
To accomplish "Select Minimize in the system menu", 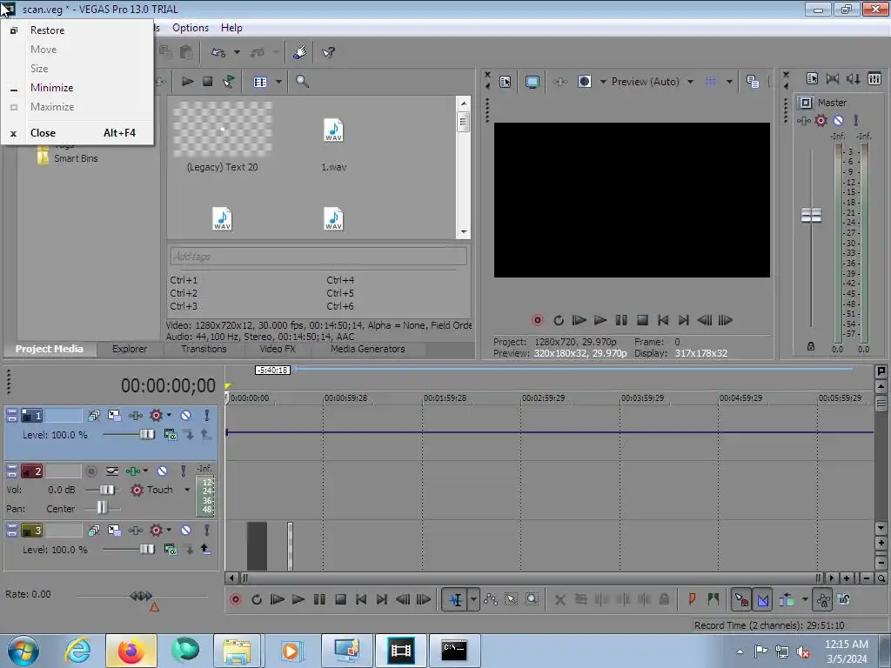I will pos(51,88).
